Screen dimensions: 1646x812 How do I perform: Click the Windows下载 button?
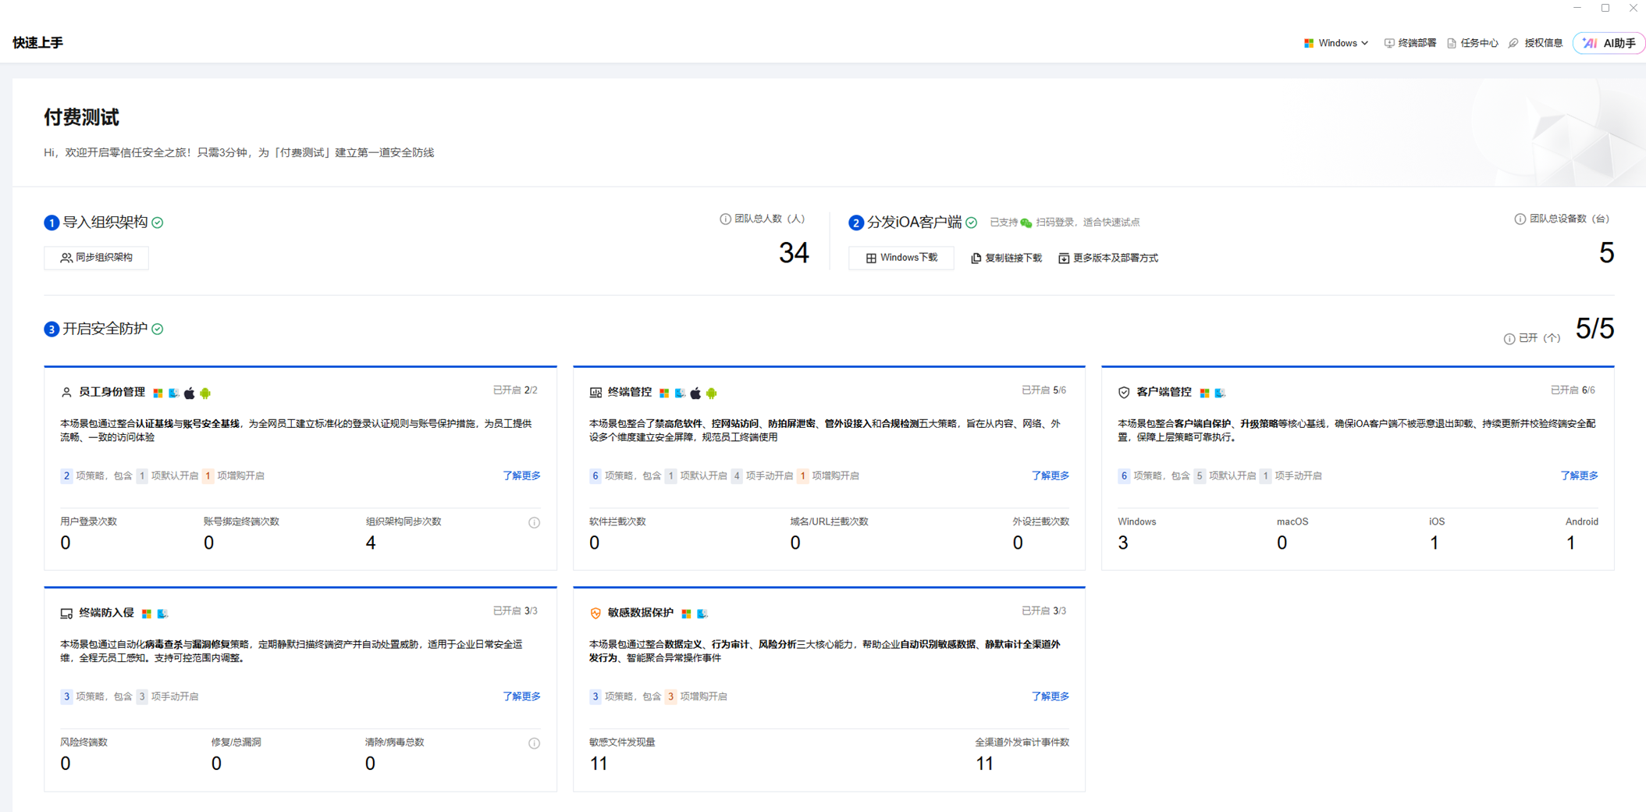pyautogui.click(x=901, y=258)
